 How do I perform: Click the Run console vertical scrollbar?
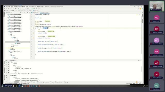point(141,69)
